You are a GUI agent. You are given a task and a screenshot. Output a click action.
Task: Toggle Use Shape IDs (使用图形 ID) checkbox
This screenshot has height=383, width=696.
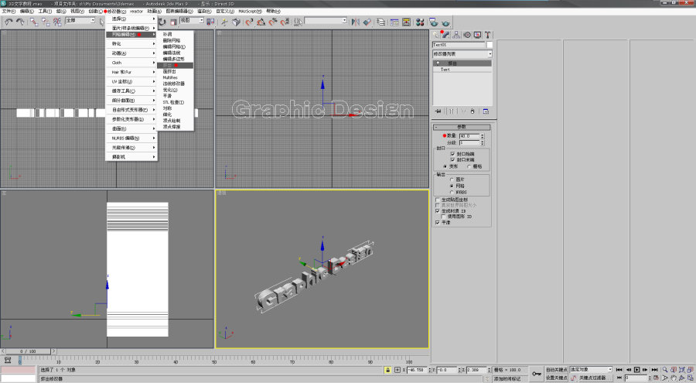point(443,217)
